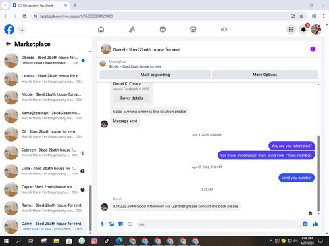Choose a GIF icon in the composer
329x246 pixels.
tap(130, 224)
